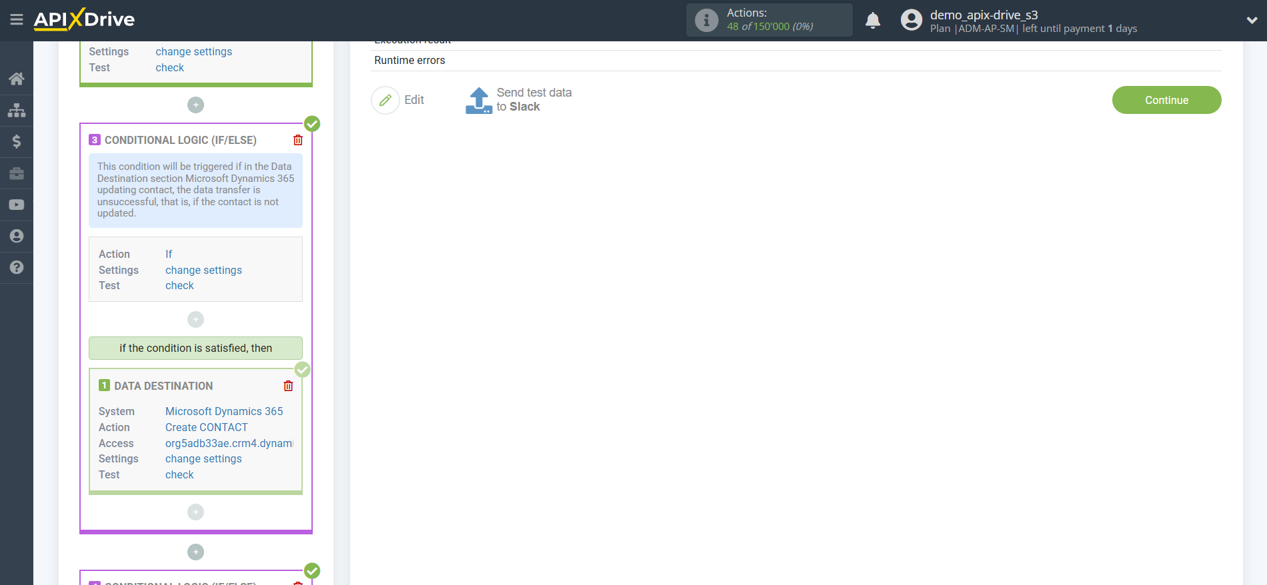Open connections sitemap icon in sidebar
Screen dimensions: 1267x585
tap(17, 110)
